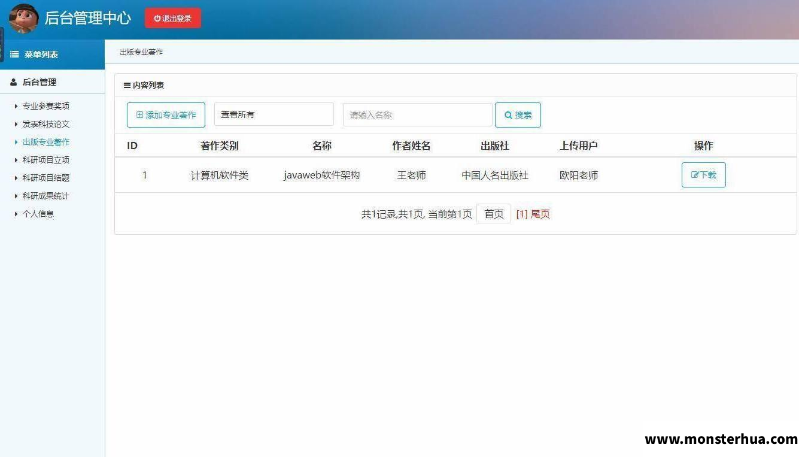799x457 pixels.
Task: Click the cartoon avatar image in header
Action: tap(23, 19)
